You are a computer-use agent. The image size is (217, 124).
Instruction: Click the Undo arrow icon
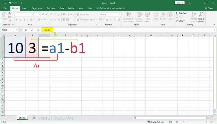pyautogui.click(x=10, y=3)
